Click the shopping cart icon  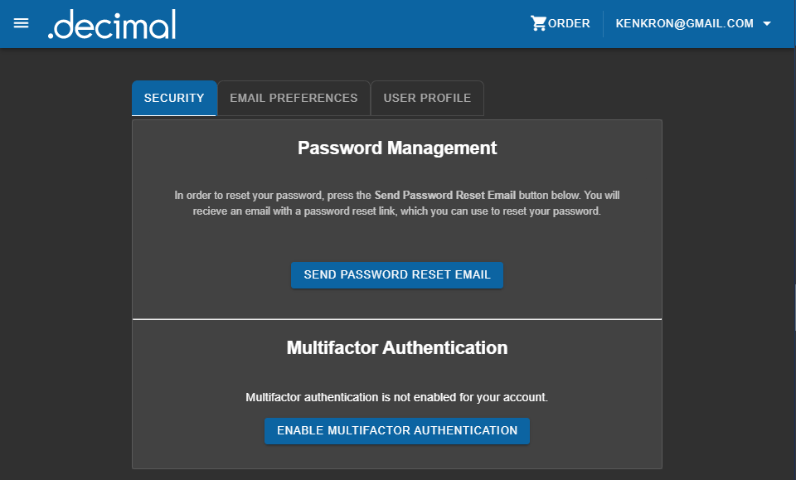(x=538, y=23)
